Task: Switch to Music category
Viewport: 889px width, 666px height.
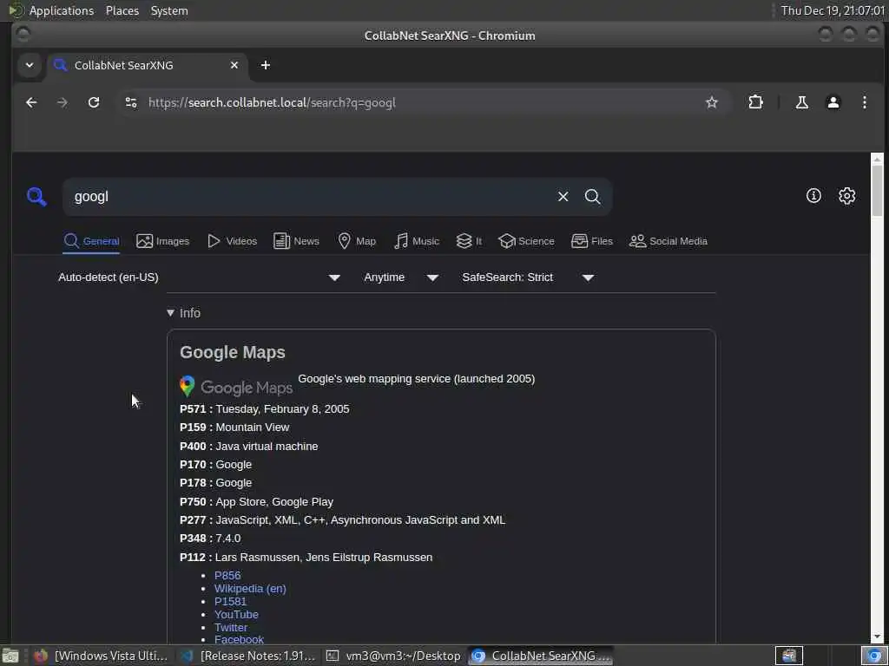Action: [x=417, y=241]
